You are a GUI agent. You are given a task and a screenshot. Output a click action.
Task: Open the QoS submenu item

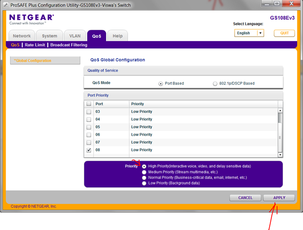(x=15, y=45)
